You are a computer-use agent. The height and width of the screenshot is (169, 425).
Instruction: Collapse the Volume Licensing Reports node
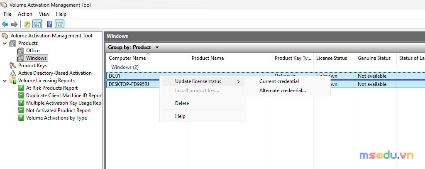[x=5, y=81]
